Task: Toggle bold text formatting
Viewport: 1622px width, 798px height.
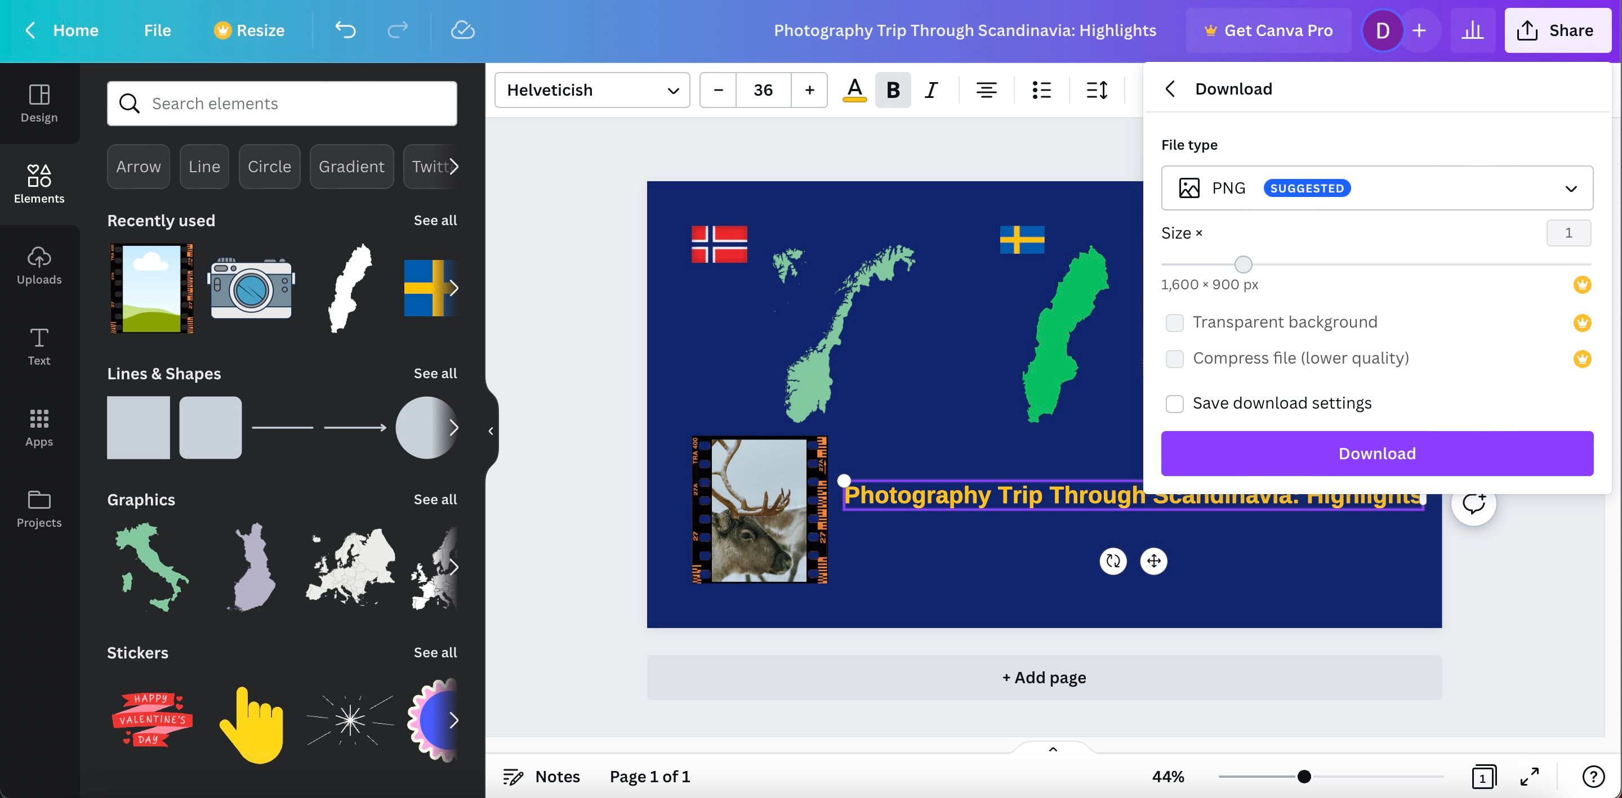Action: (892, 90)
